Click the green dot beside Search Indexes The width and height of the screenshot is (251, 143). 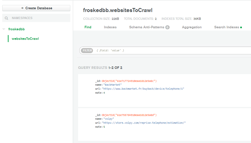click(x=241, y=28)
